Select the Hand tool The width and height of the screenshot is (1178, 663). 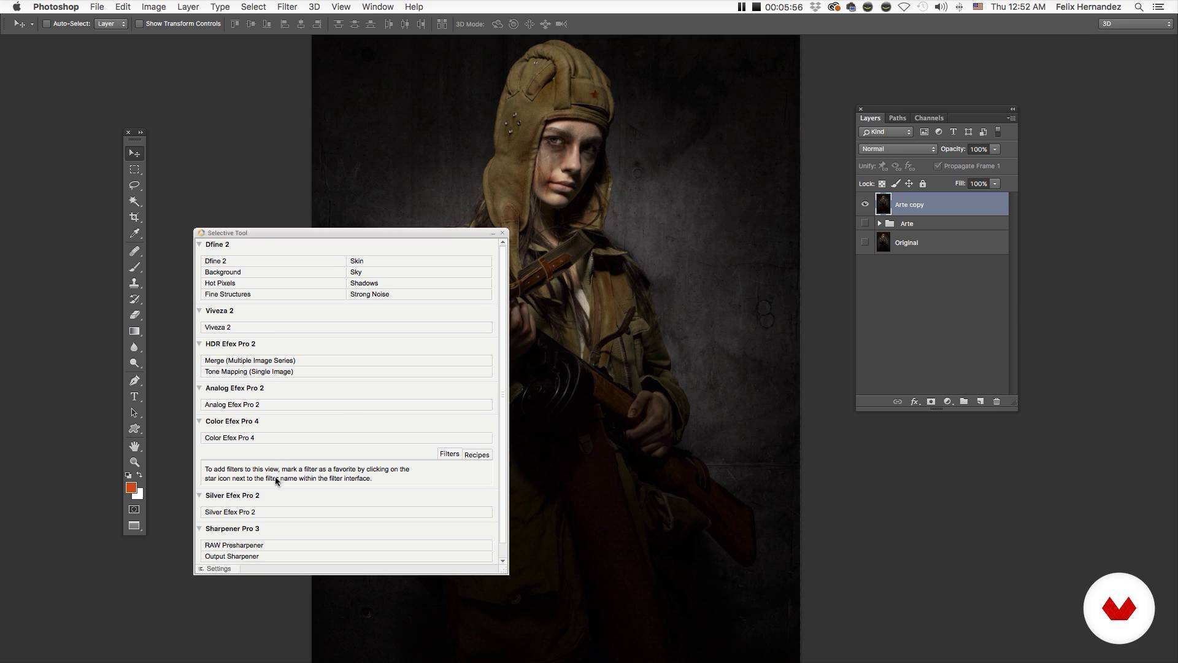point(134,446)
